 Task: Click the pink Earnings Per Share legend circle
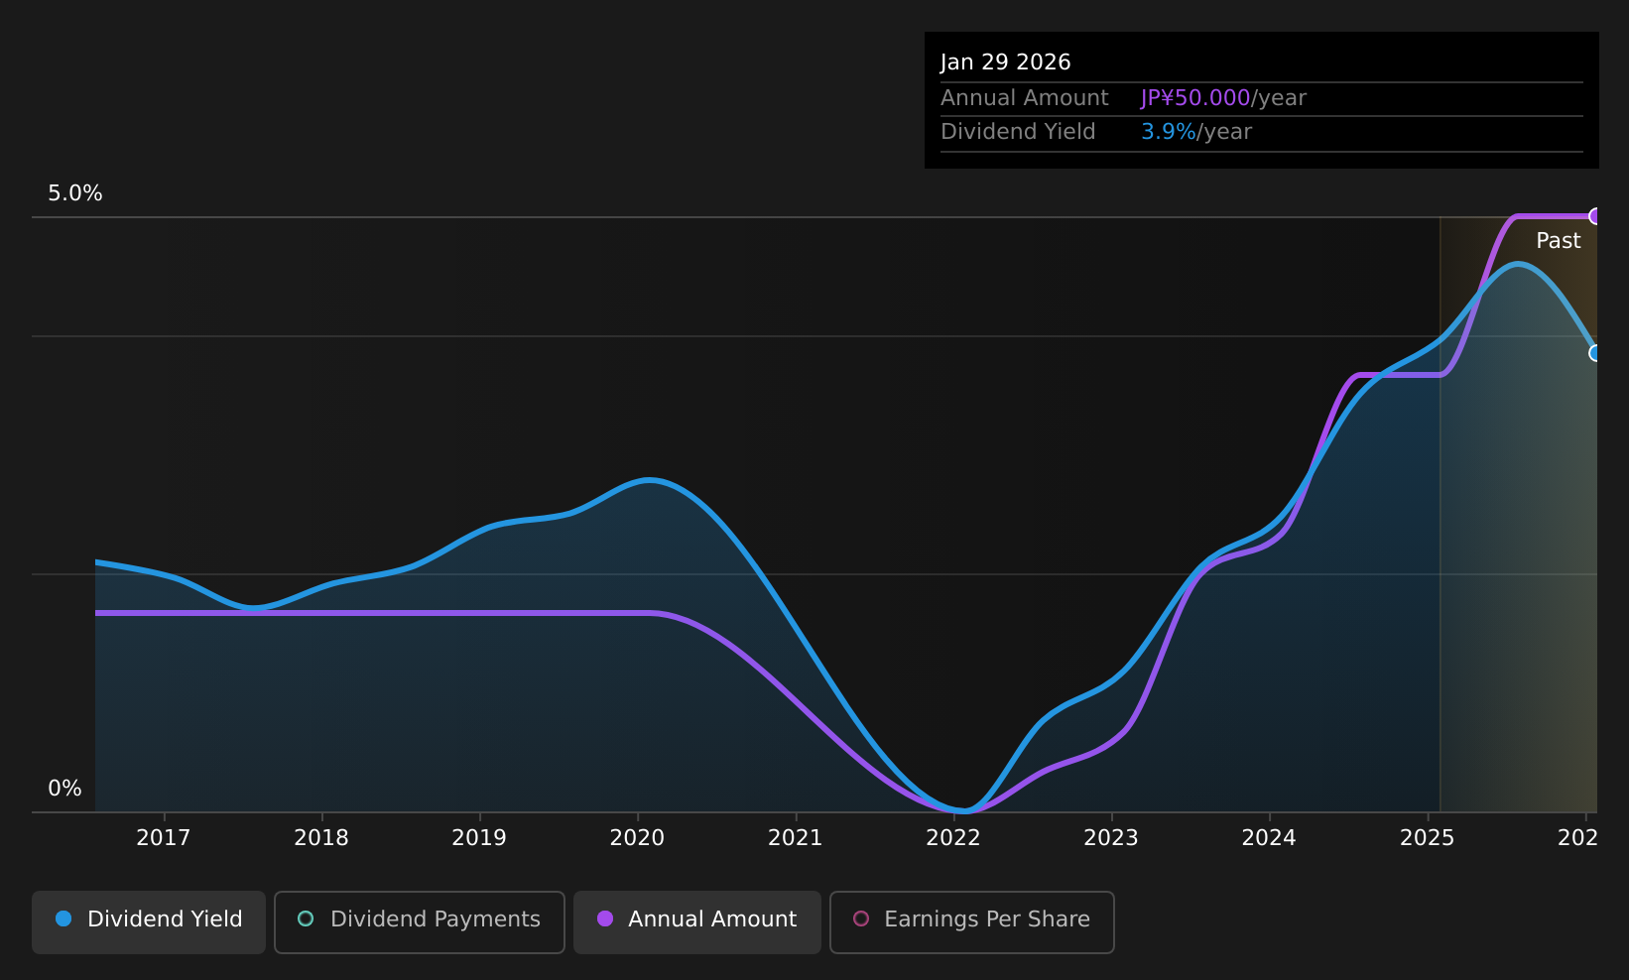[x=861, y=919]
